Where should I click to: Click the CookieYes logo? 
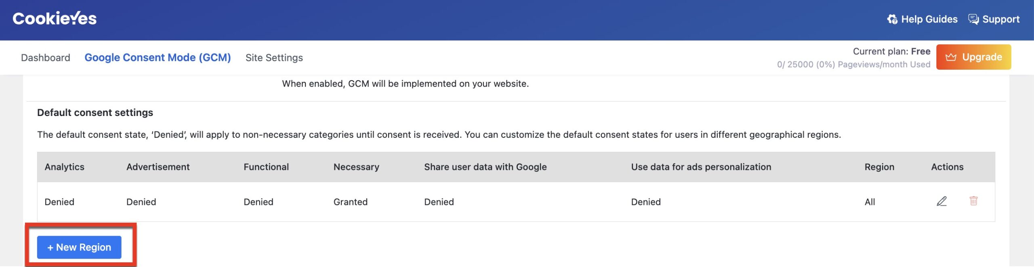coord(55,19)
